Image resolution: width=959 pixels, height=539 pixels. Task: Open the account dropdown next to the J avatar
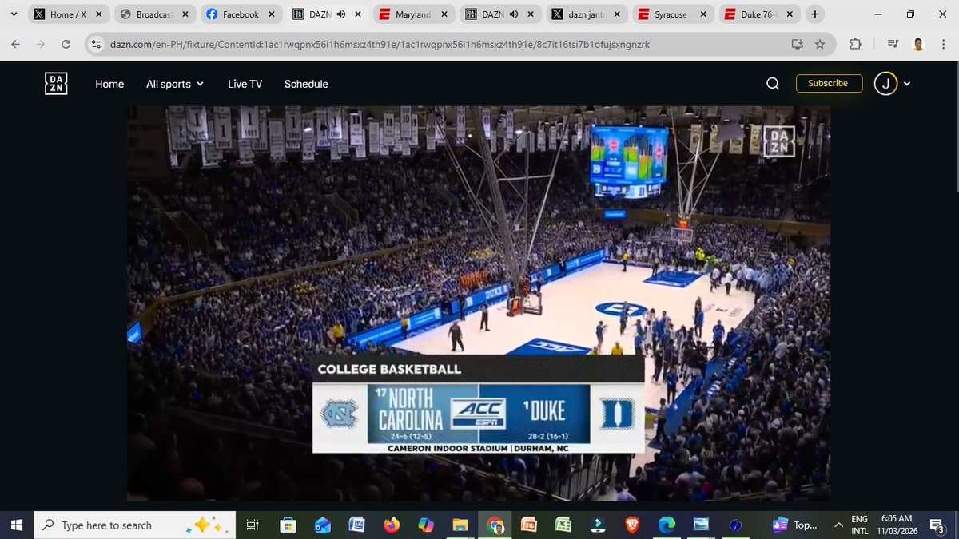[907, 83]
